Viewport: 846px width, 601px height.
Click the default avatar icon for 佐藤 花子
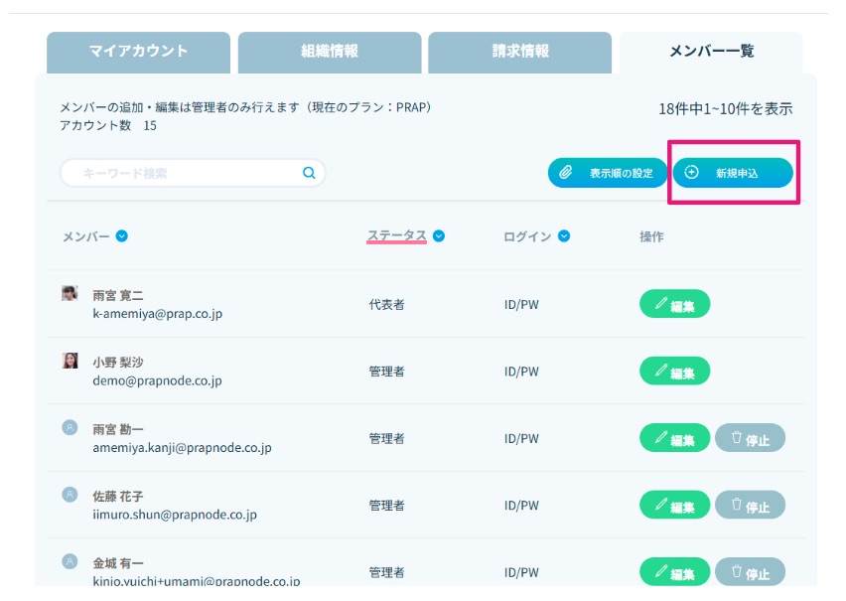pyautogui.click(x=70, y=494)
